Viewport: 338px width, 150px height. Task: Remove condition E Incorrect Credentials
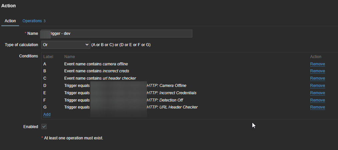tap(317, 93)
